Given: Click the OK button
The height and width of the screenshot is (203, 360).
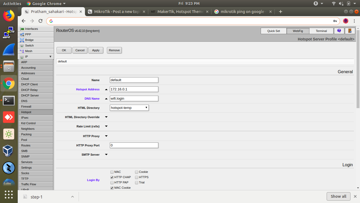Looking at the screenshot, I should tap(64, 50).
